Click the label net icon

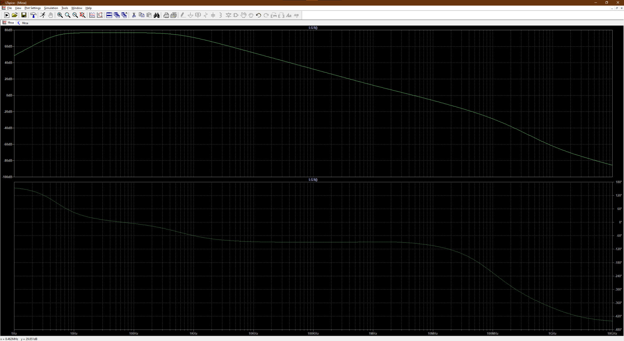point(198,15)
